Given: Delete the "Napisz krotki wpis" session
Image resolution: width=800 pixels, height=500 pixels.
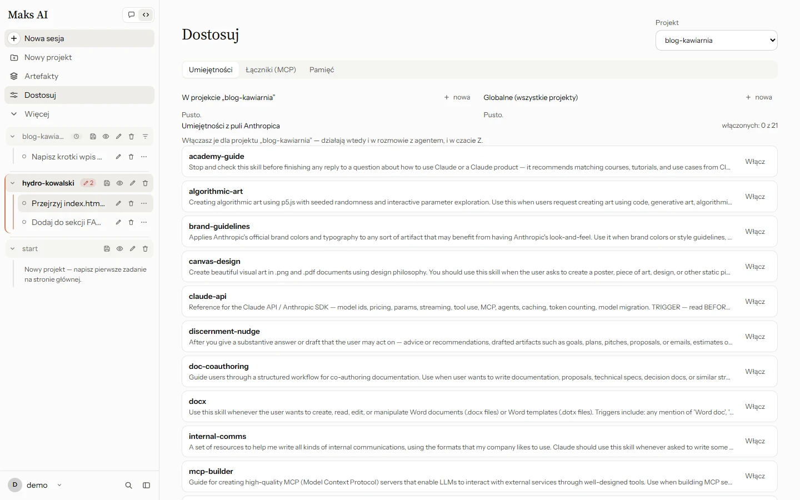Looking at the screenshot, I should coord(131,157).
